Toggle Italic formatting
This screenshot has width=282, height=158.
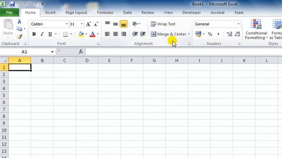pos(42,34)
